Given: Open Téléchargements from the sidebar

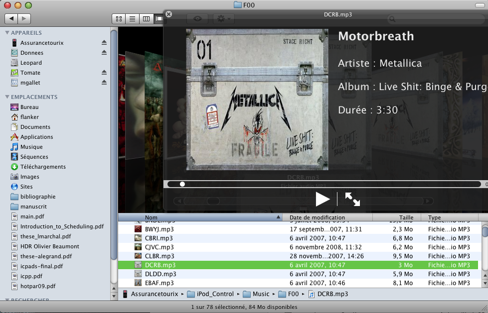Looking at the screenshot, I should [42, 167].
